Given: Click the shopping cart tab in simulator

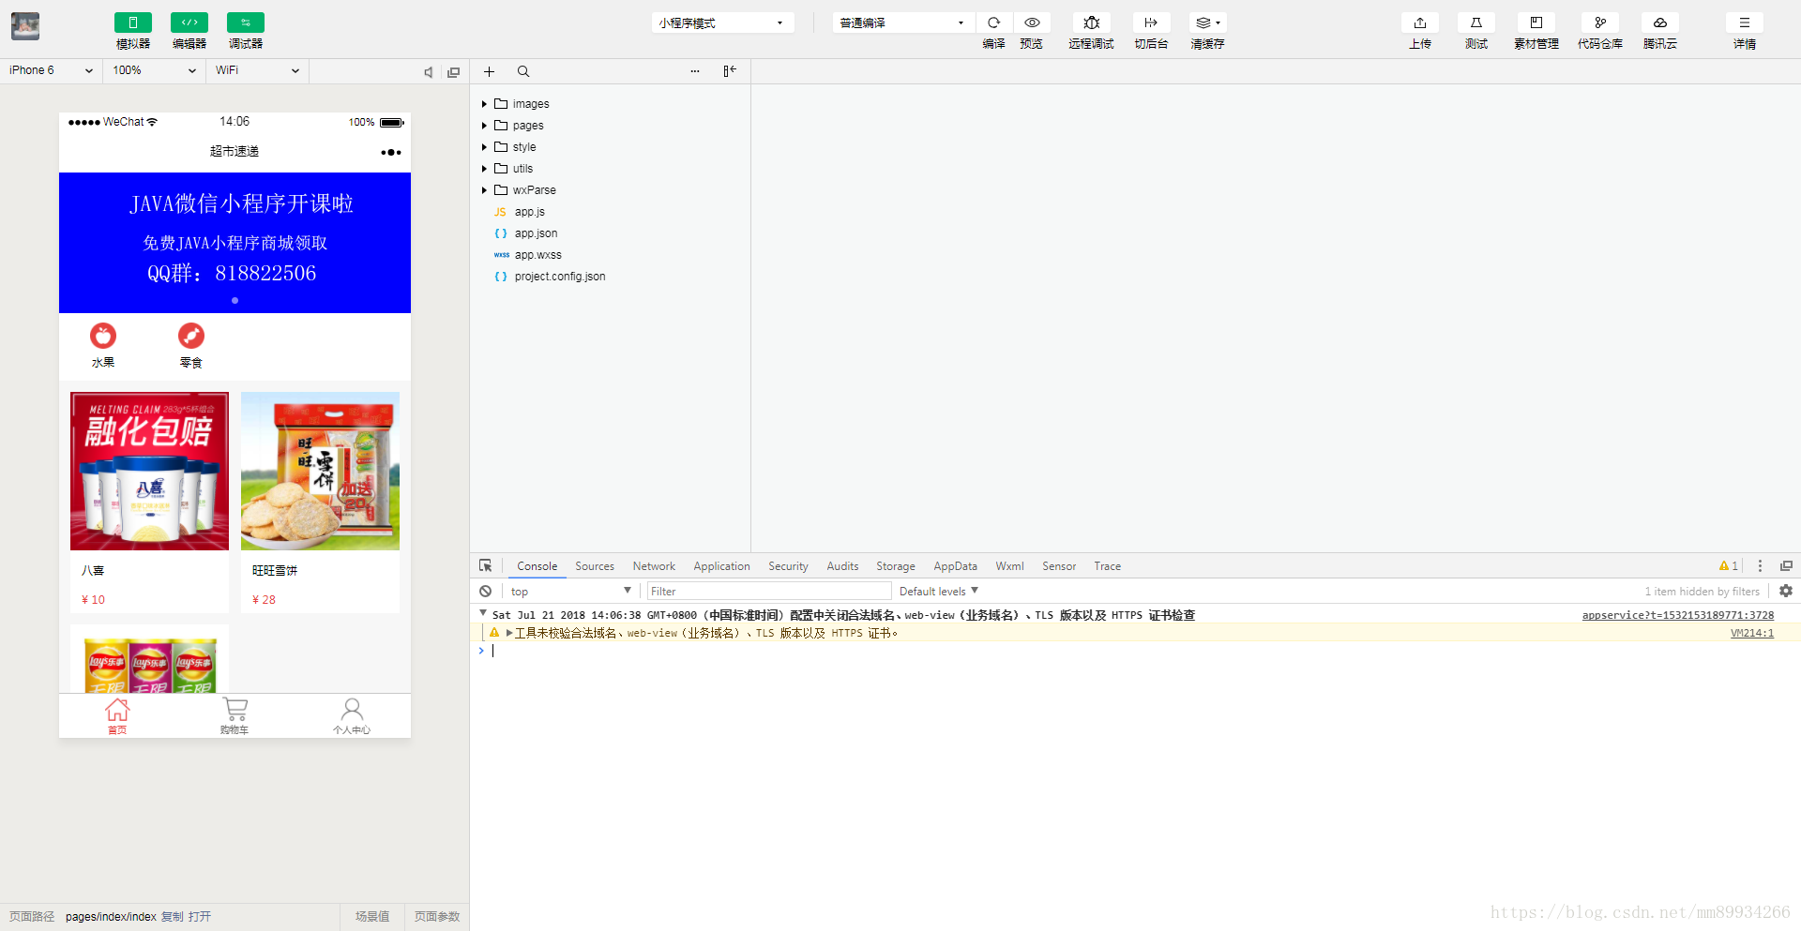Looking at the screenshot, I should 235,715.
